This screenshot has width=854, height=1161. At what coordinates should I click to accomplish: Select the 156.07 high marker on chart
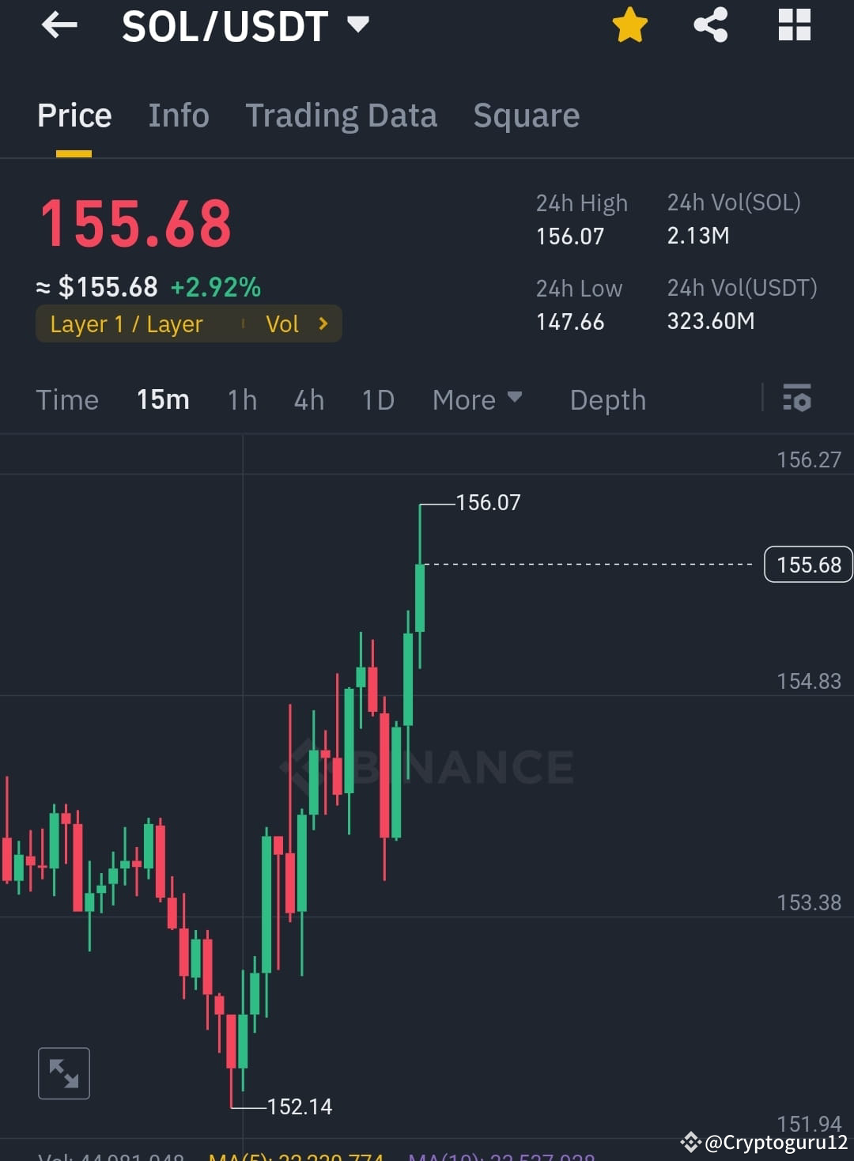click(x=489, y=502)
